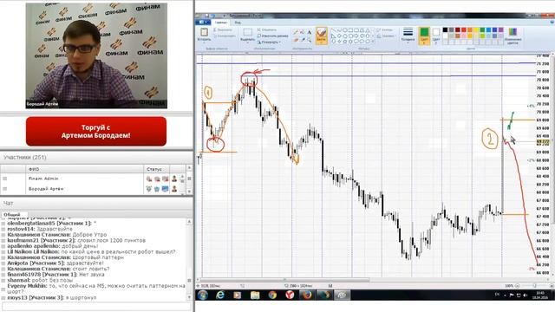Click Finam Admin microphone status icon
555x312 pixels.
pos(149,179)
